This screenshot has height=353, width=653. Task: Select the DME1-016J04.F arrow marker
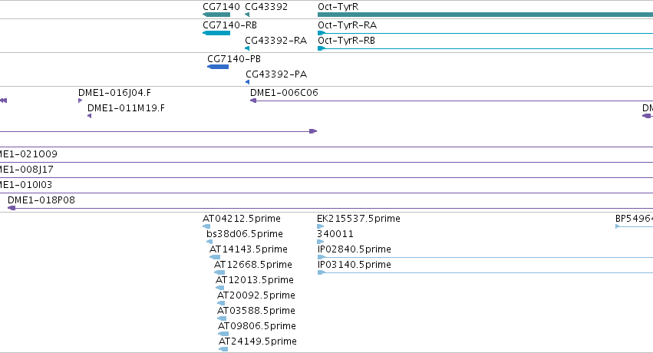point(80,101)
